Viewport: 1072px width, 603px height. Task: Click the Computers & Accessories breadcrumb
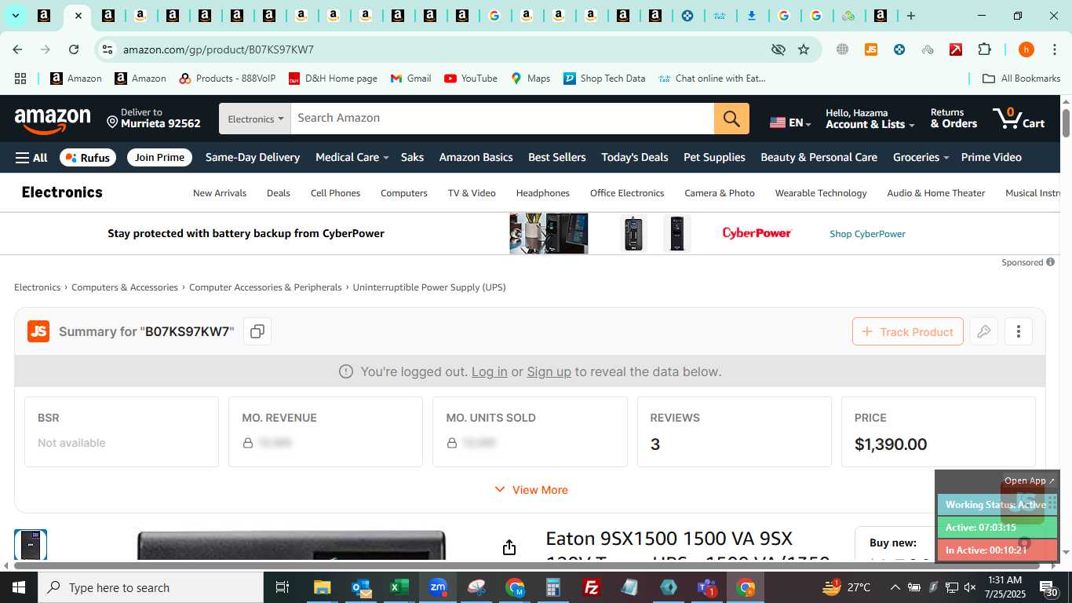coord(125,287)
